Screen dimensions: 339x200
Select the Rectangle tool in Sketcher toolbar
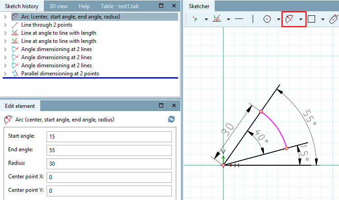(x=311, y=19)
